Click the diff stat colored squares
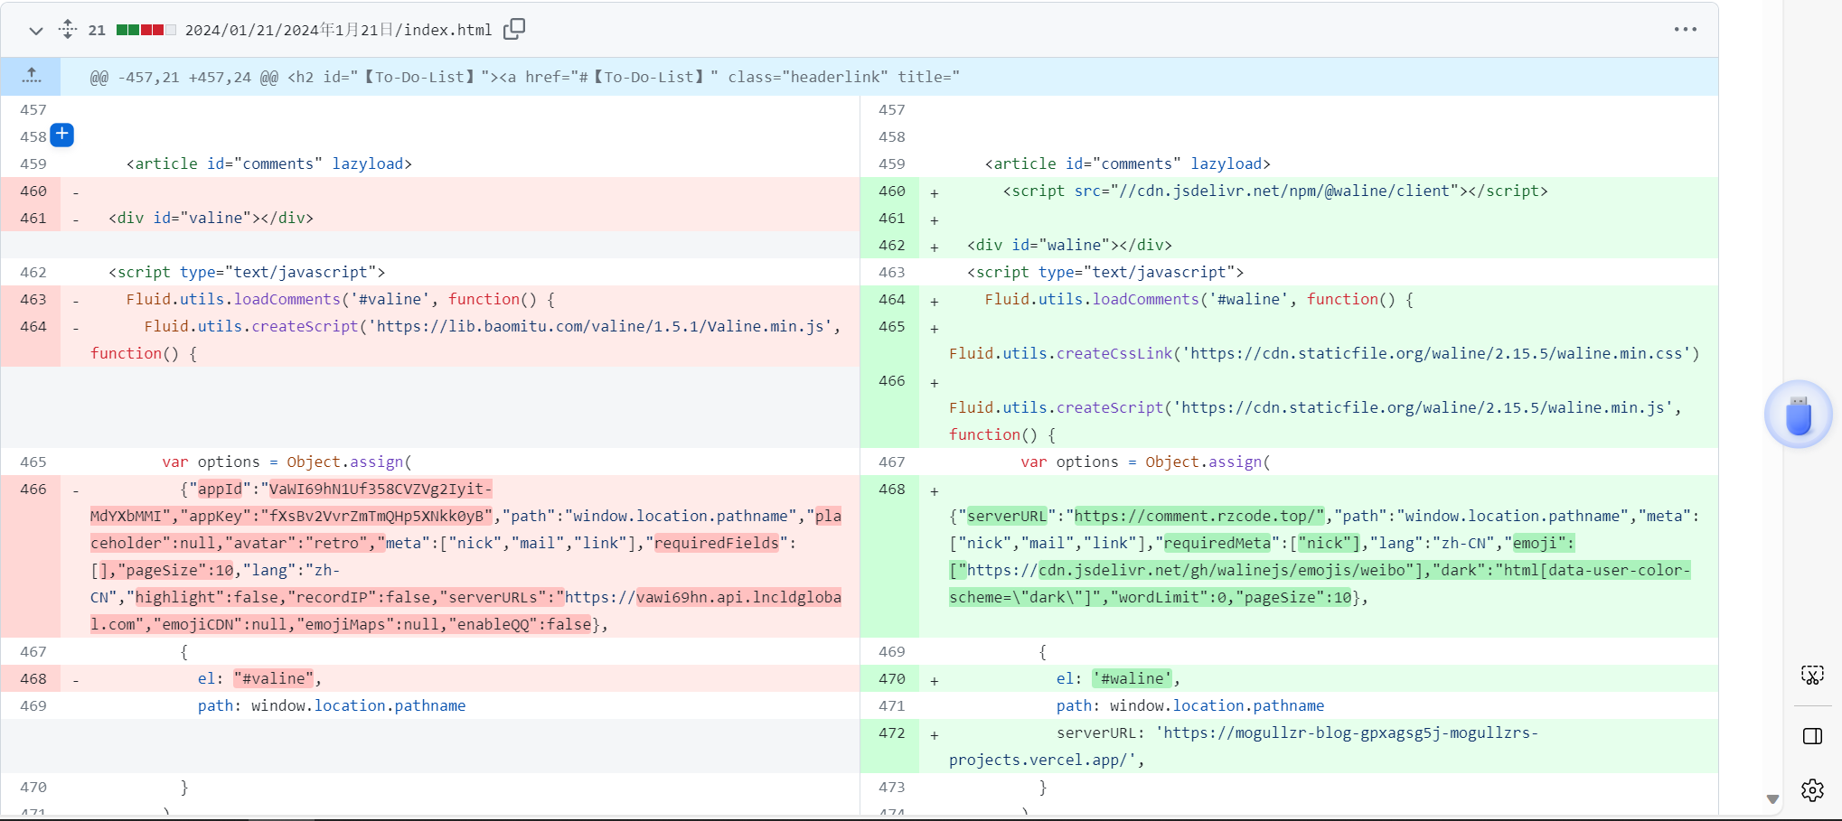Screen dimensions: 1842x821 tap(146, 30)
